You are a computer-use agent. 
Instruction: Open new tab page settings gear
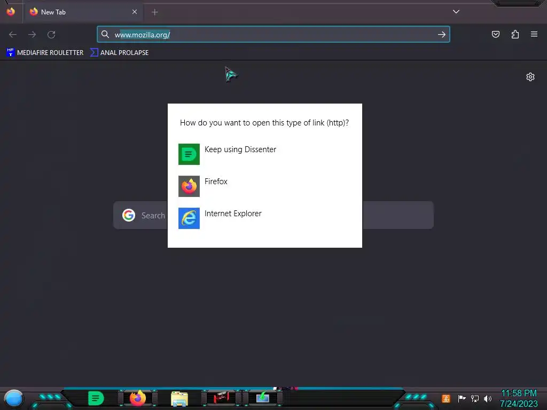(530, 77)
